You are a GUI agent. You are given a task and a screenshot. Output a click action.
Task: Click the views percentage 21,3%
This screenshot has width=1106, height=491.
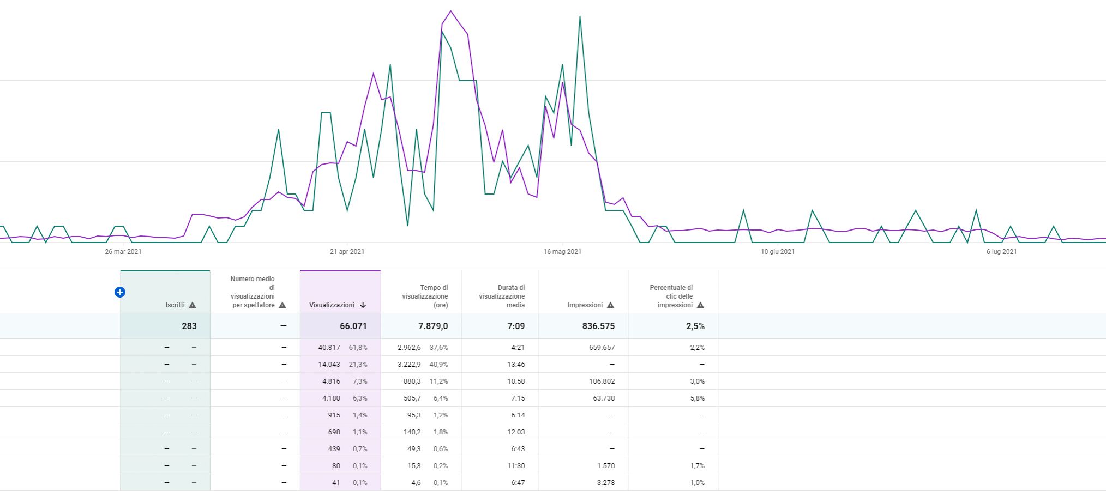point(358,365)
